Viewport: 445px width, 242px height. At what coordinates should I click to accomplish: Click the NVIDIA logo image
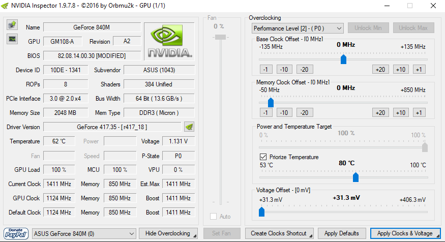(x=169, y=41)
